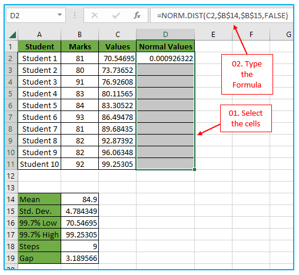This screenshot has width=299, height=275.
Task: Click the Steps label cell
Action: [39, 246]
